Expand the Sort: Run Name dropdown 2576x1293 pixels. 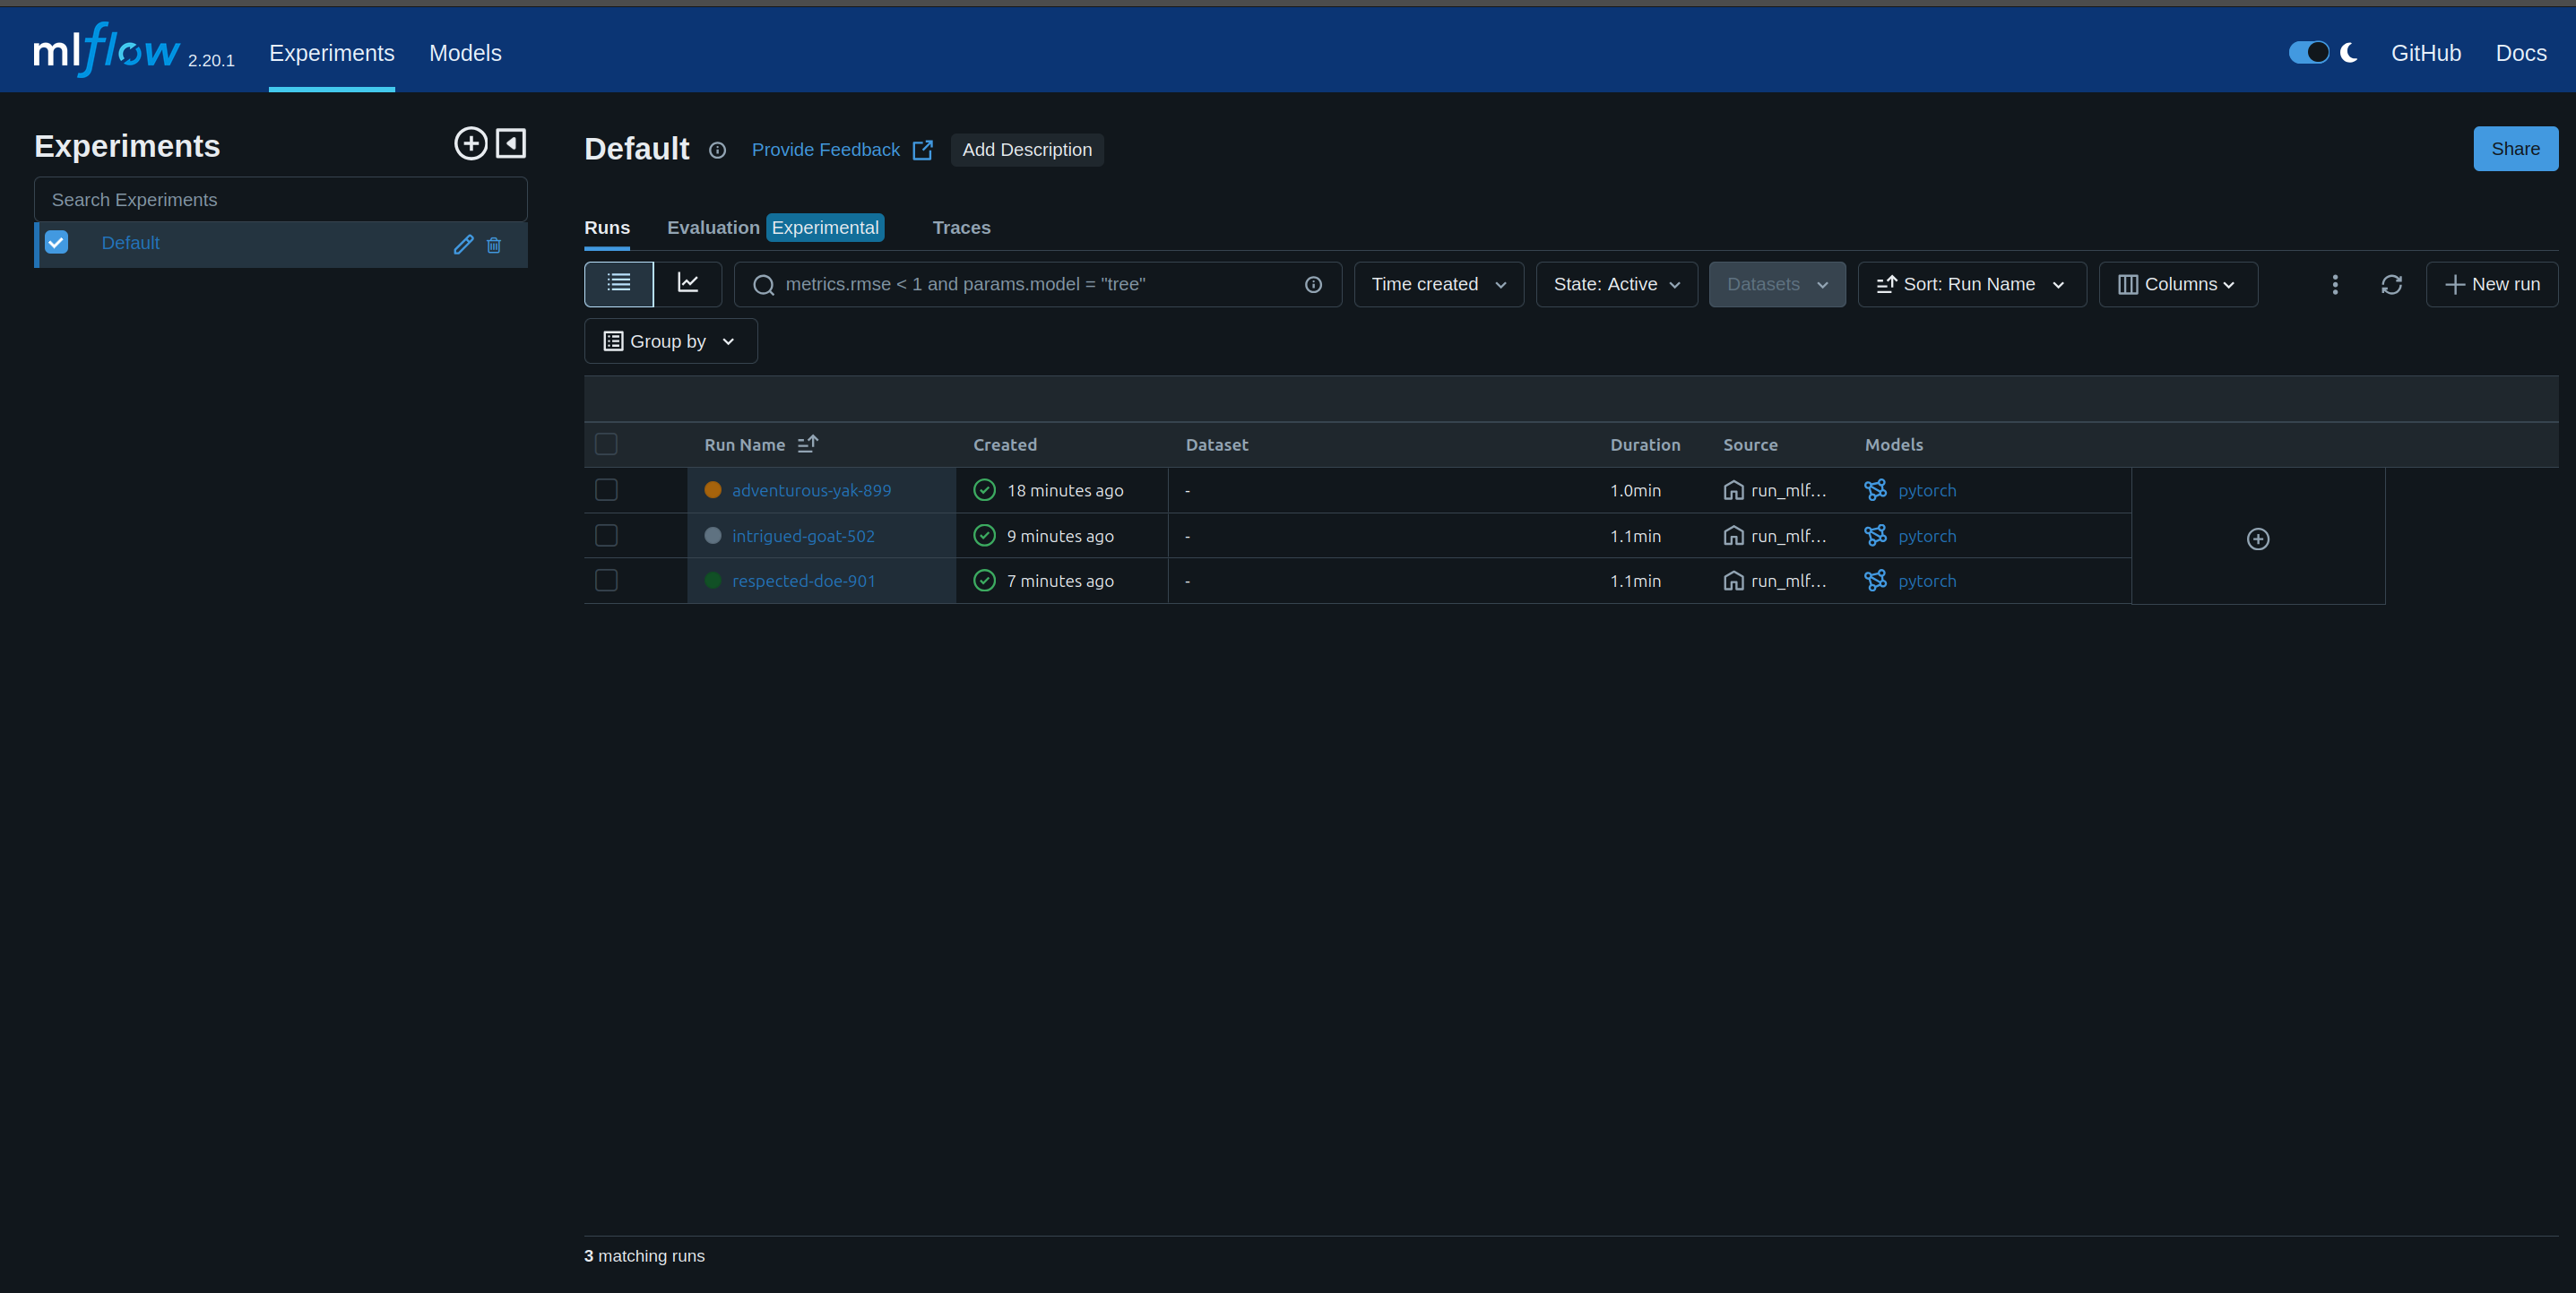click(1971, 285)
